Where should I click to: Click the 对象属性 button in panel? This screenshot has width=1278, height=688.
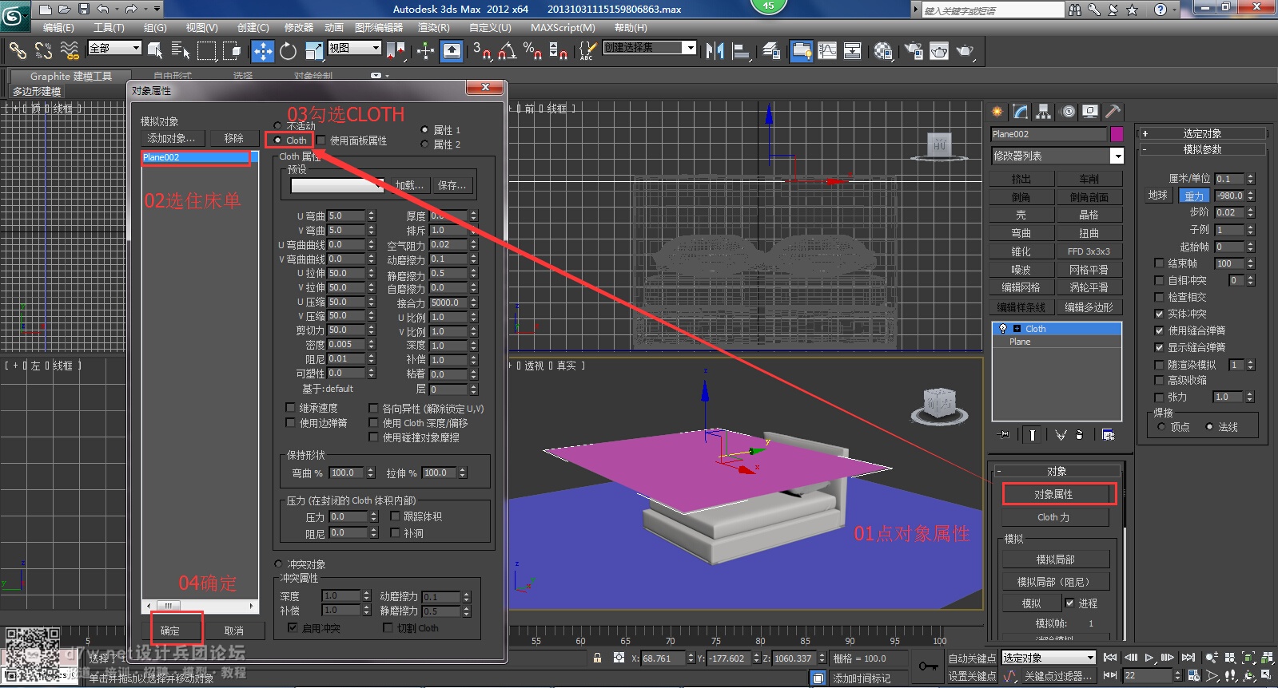pyautogui.click(x=1054, y=494)
